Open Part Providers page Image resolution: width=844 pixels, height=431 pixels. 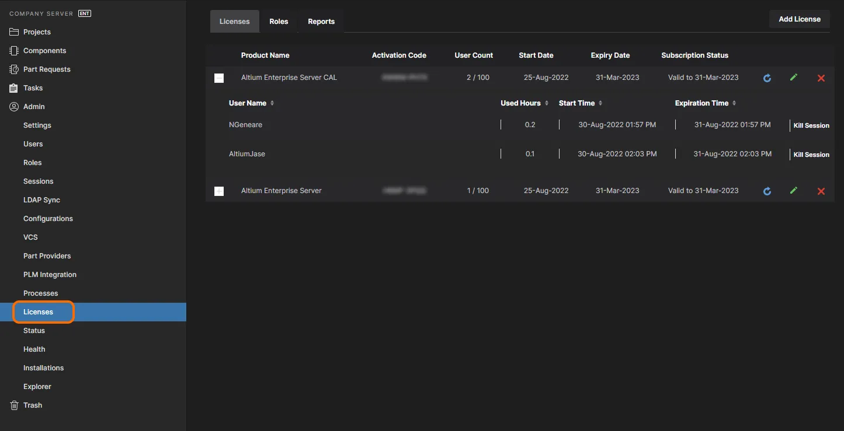coord(47,256)
